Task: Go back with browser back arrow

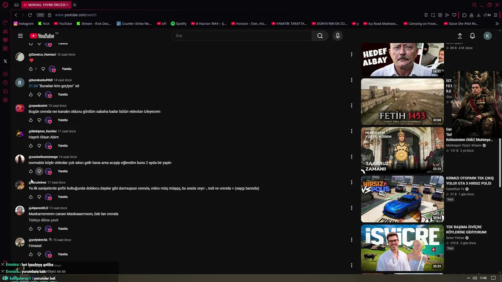Action: pos(16,15)
